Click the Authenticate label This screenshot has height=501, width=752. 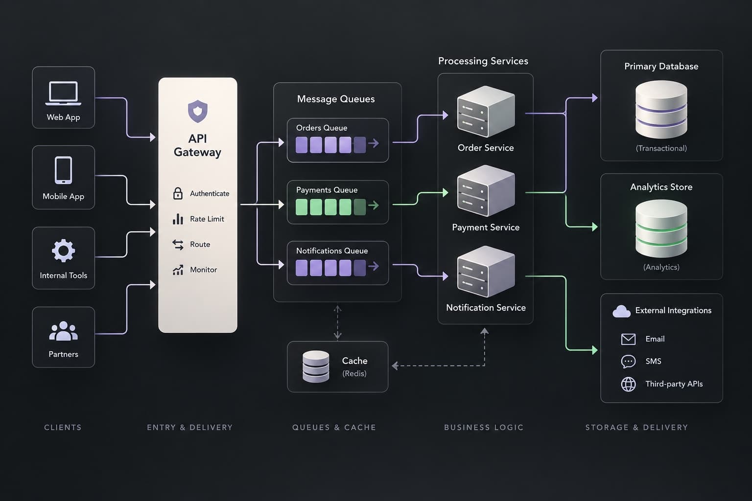(x=210, y=193)
